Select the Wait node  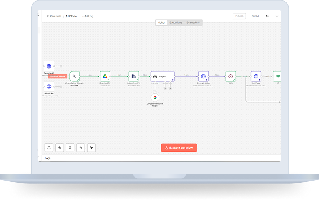[x=231, y=76]
